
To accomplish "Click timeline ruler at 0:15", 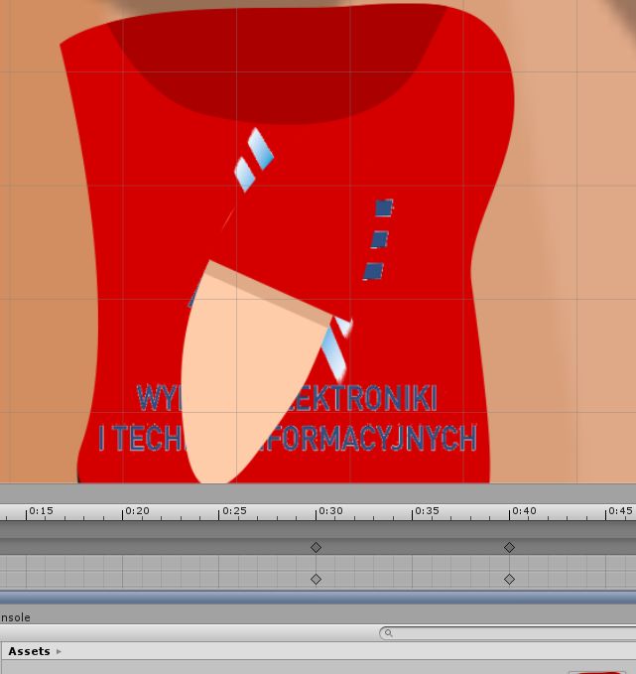I will [x=42, y=511].
